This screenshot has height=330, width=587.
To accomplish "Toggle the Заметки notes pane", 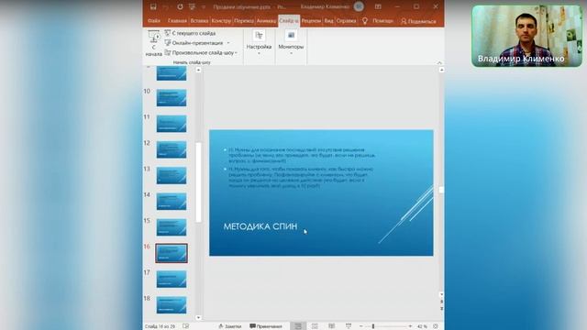I will (230, 326).
